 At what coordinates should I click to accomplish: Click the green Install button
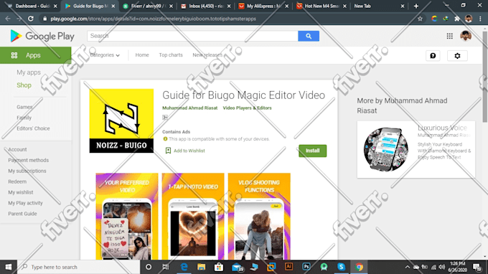click(x=312, y=151)
